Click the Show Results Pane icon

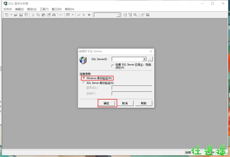click(x=148, y=15)
